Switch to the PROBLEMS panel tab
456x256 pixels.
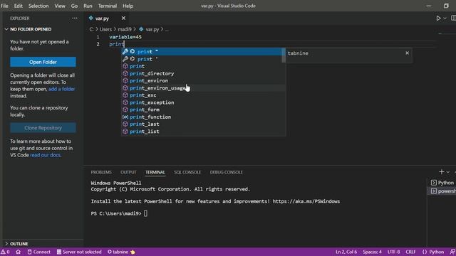101,172
